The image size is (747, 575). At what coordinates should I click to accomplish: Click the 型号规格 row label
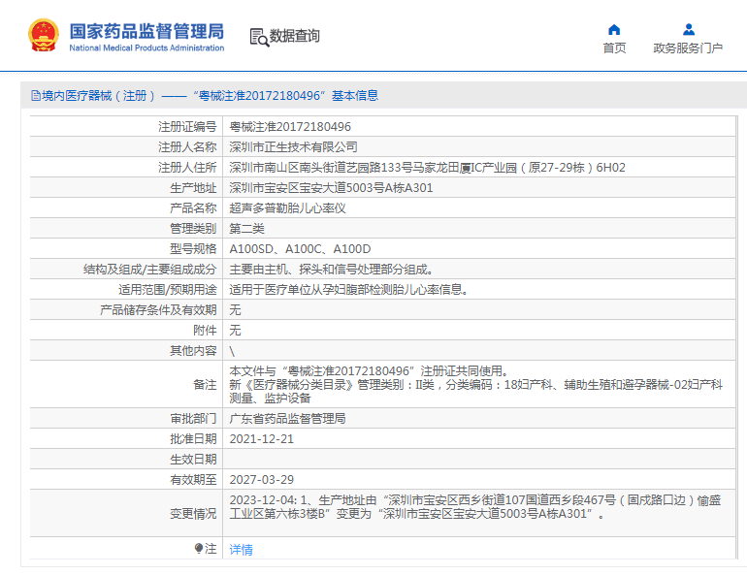tap(193, 249)
